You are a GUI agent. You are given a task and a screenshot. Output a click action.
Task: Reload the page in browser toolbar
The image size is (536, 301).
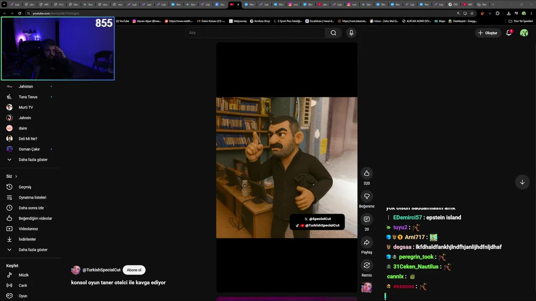[20, 13]
